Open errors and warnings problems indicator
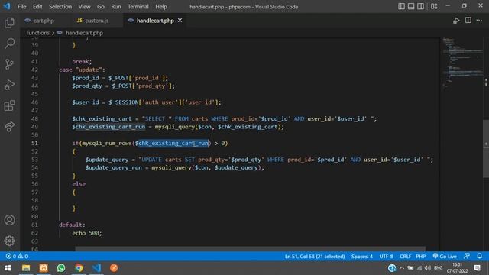 17,257
